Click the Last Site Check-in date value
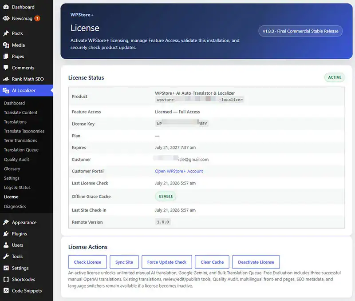355x301 pixels. coord(175,210)
